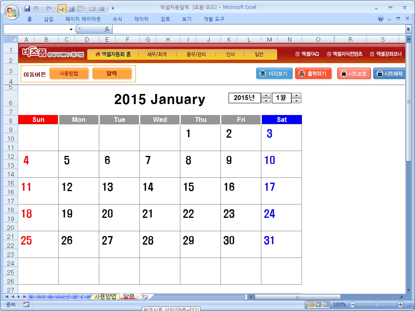Redo the last undone action

pyautogui.click(x=49, y=9)
